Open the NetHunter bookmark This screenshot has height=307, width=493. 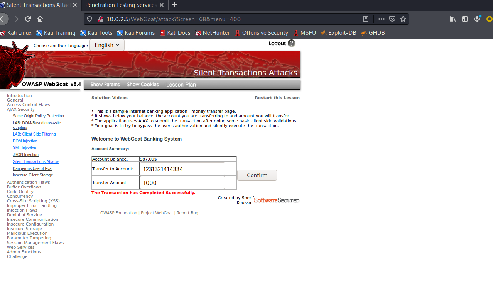pos(213,33)
